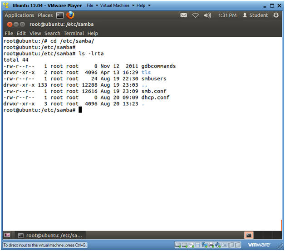
Task: Click the VMware printer status icon
Action: tap(211, 245)
